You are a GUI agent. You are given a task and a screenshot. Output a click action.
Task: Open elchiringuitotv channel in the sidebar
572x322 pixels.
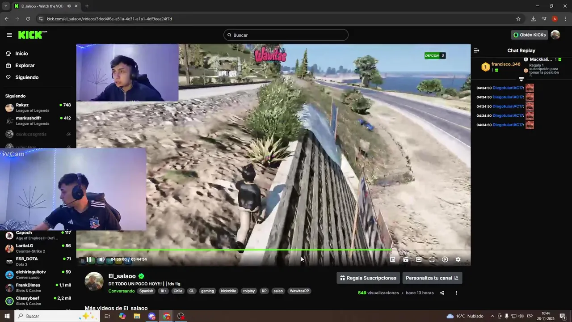click(x=38, y=275)
